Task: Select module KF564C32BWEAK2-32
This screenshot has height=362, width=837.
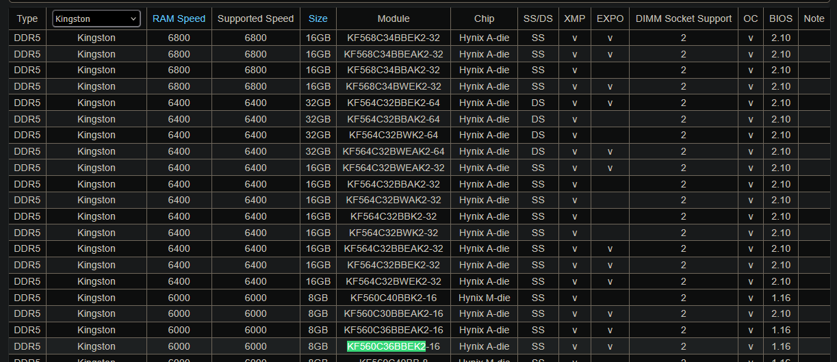Action: tap(394, 168)
